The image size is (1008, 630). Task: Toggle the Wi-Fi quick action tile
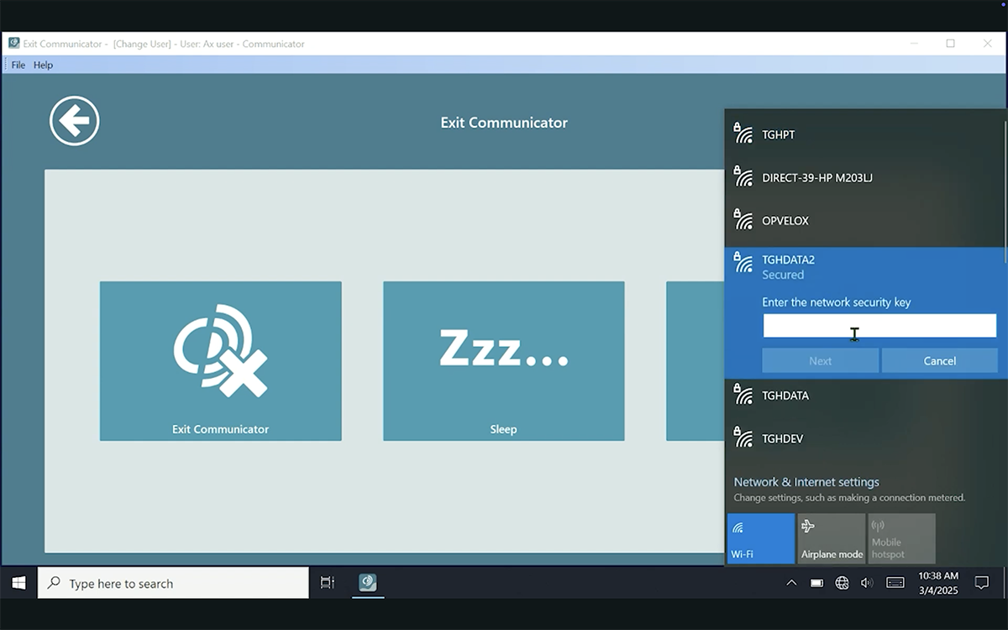[760, 538]
